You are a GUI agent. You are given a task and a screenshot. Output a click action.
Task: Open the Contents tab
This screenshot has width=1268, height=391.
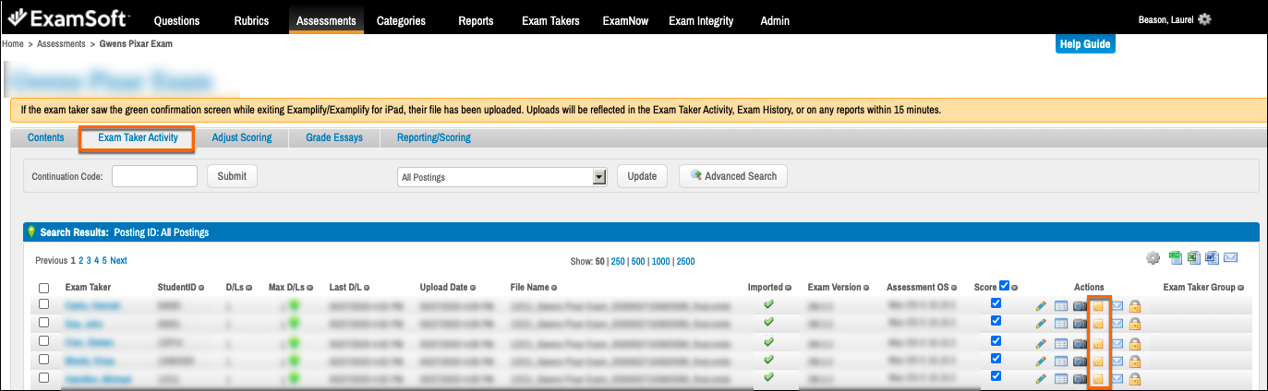pos(46,138)
